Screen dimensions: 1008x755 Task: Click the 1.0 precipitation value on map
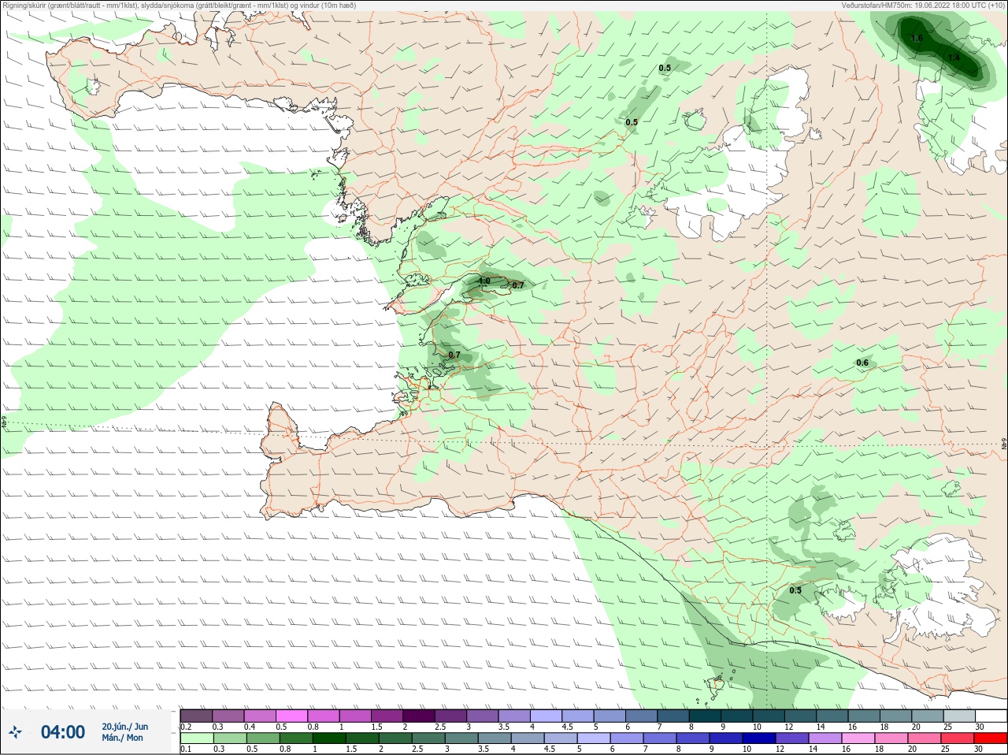(x=484, y=281)
